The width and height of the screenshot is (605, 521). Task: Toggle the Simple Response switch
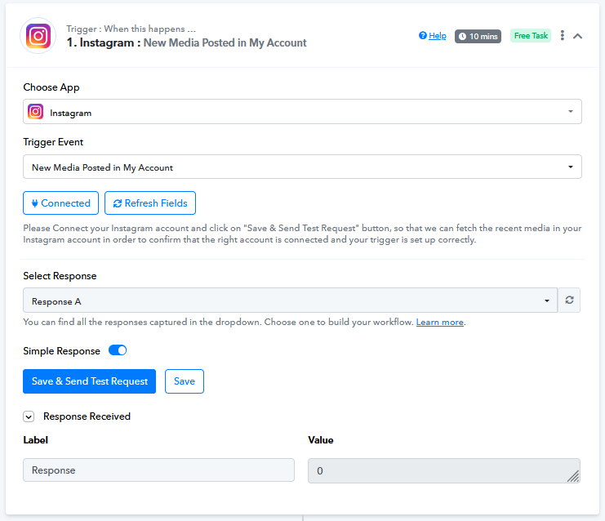(x=118, y=350)
